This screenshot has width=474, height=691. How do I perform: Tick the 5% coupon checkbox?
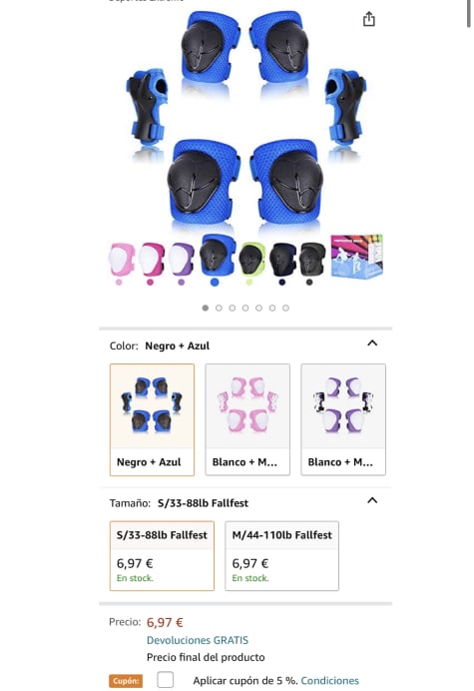coord(166,680)
